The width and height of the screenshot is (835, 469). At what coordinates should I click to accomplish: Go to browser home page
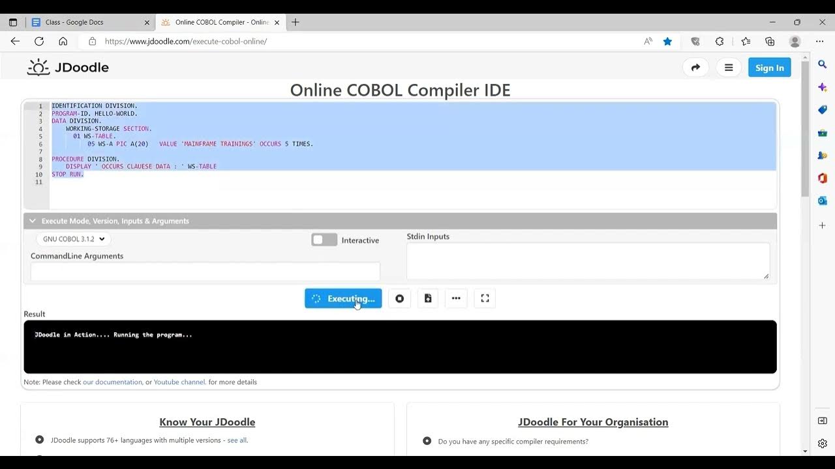[x=63, y=41]
